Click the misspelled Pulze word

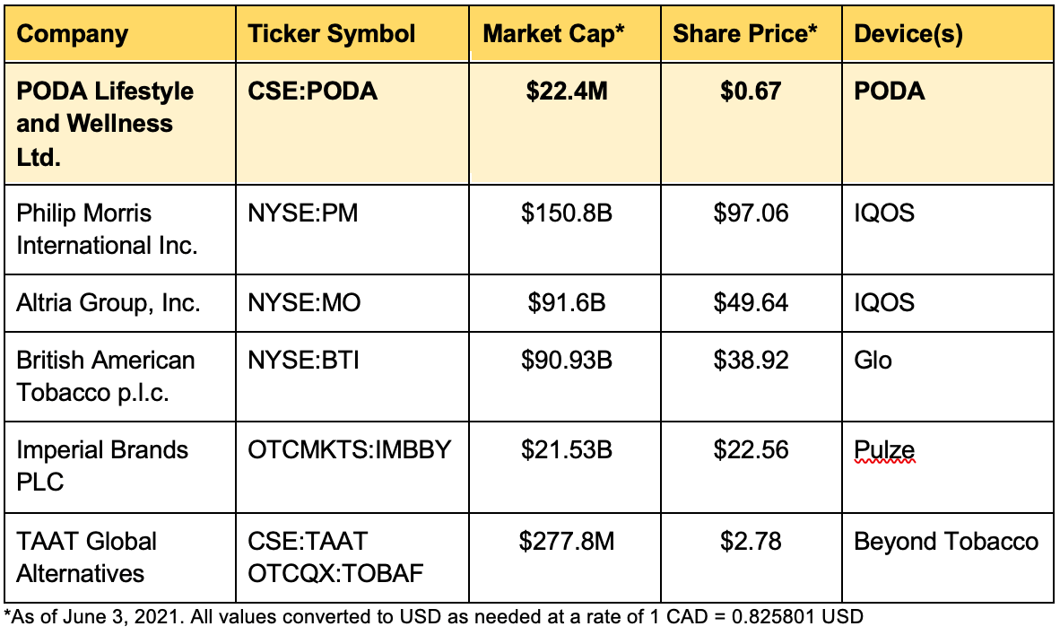(x=884, y=450)
